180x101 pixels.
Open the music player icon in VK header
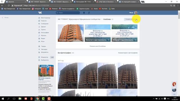pos(89,13)
